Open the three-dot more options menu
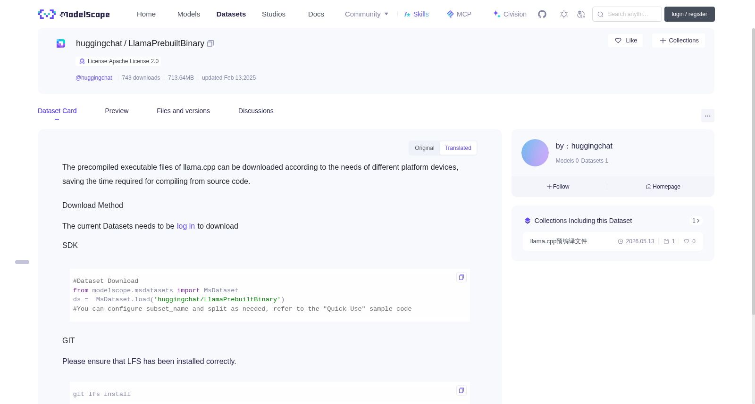The height and width of the screenshot is (404, 755). click(x=707, y=115)
